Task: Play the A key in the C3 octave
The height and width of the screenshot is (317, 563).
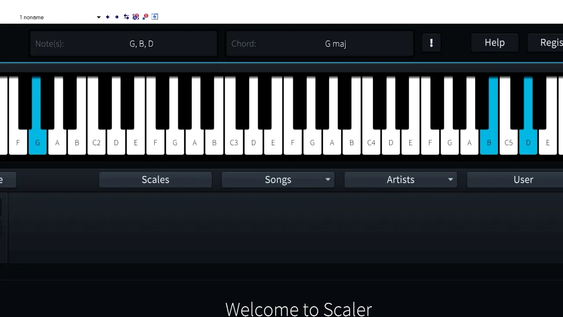Action: click(332, 143)
